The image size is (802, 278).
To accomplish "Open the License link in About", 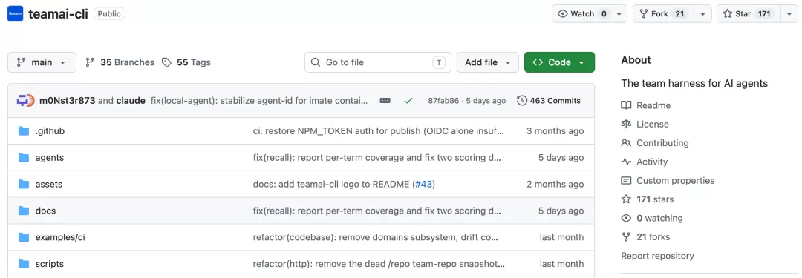I will [652, 125].
